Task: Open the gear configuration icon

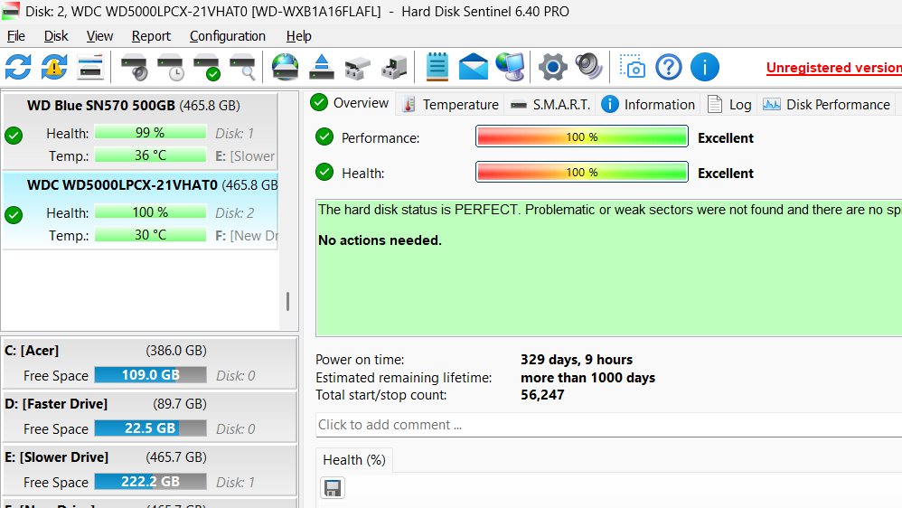Action: 553,67
